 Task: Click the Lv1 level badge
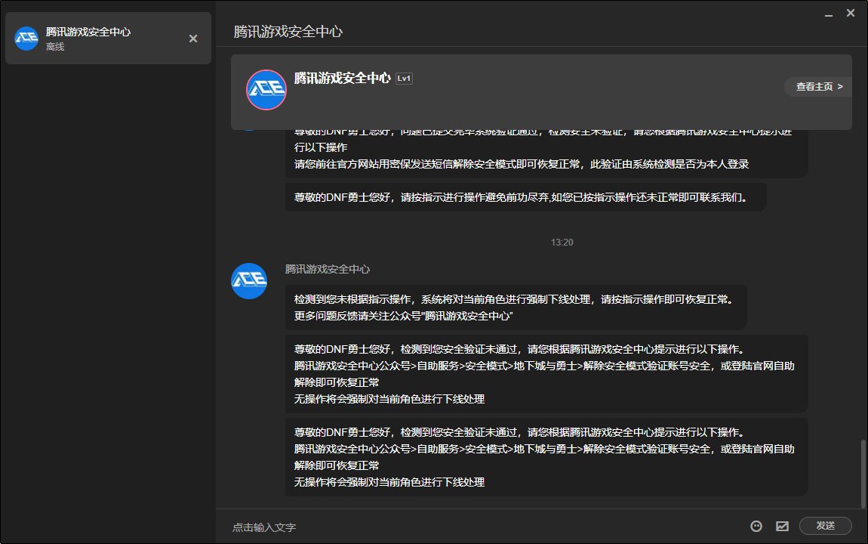click(404, 79)
